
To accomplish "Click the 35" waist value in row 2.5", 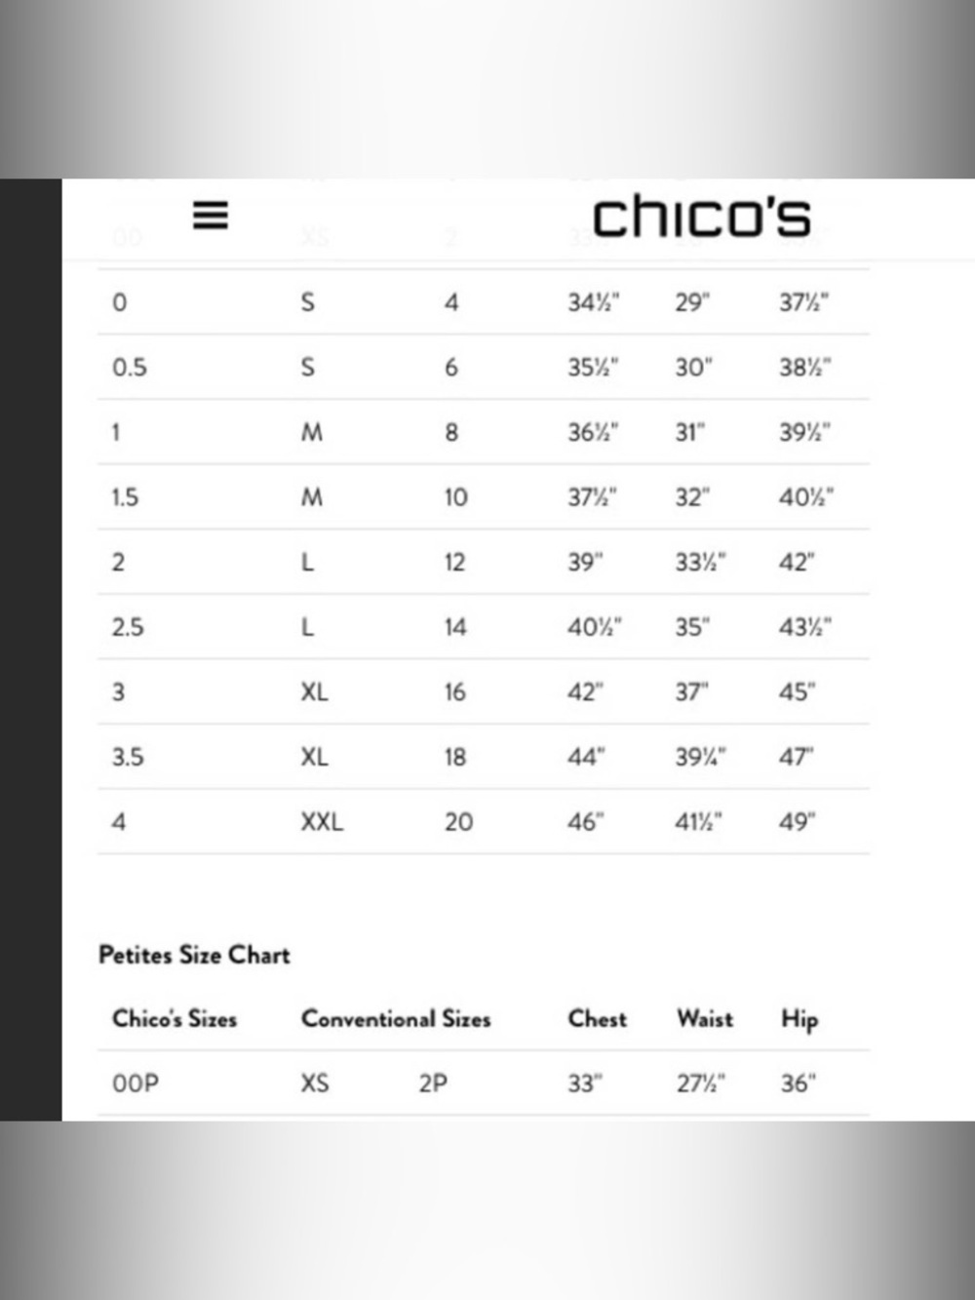I will point(692,627).
